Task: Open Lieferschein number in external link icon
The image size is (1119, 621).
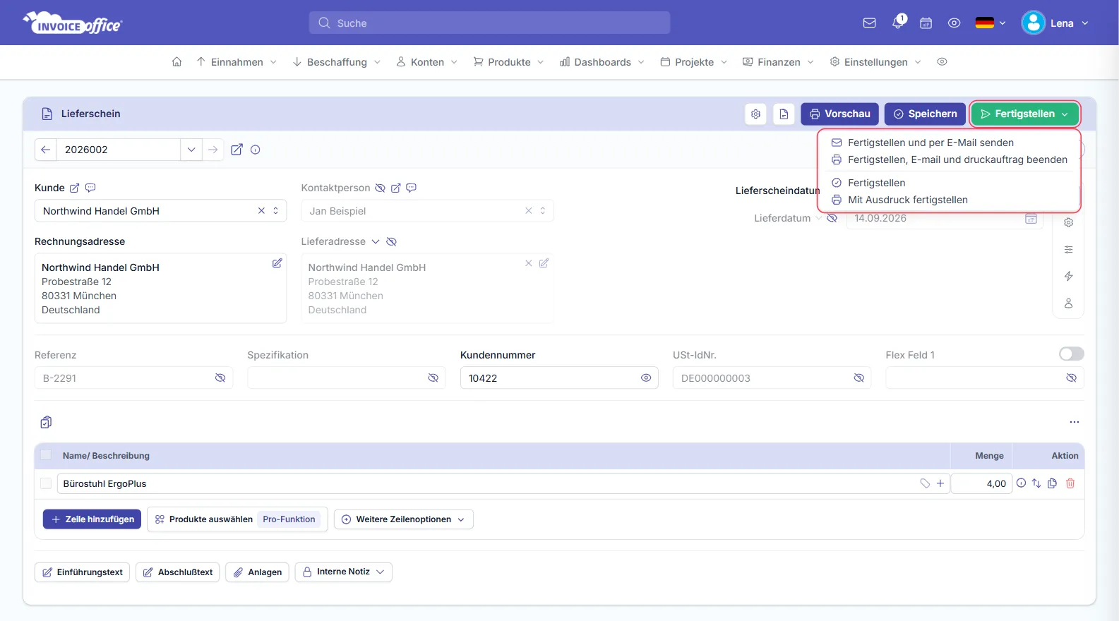Action: click(237, 150)
